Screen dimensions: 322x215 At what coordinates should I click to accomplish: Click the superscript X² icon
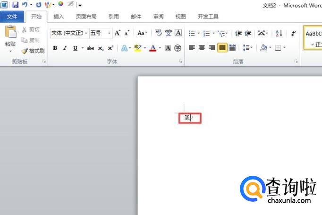pos(110,48)
